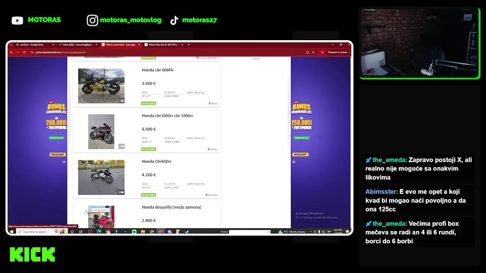Click the 2.400 € price
This screenshot has height=273, width=486.
pyautogui.click(x=149, y=220)
